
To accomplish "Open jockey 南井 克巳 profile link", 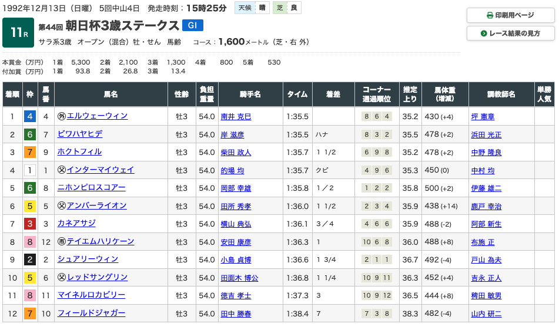I will [236, 117].
